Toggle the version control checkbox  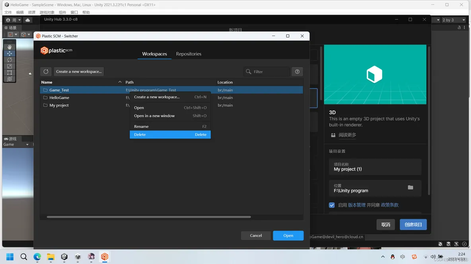332,205
